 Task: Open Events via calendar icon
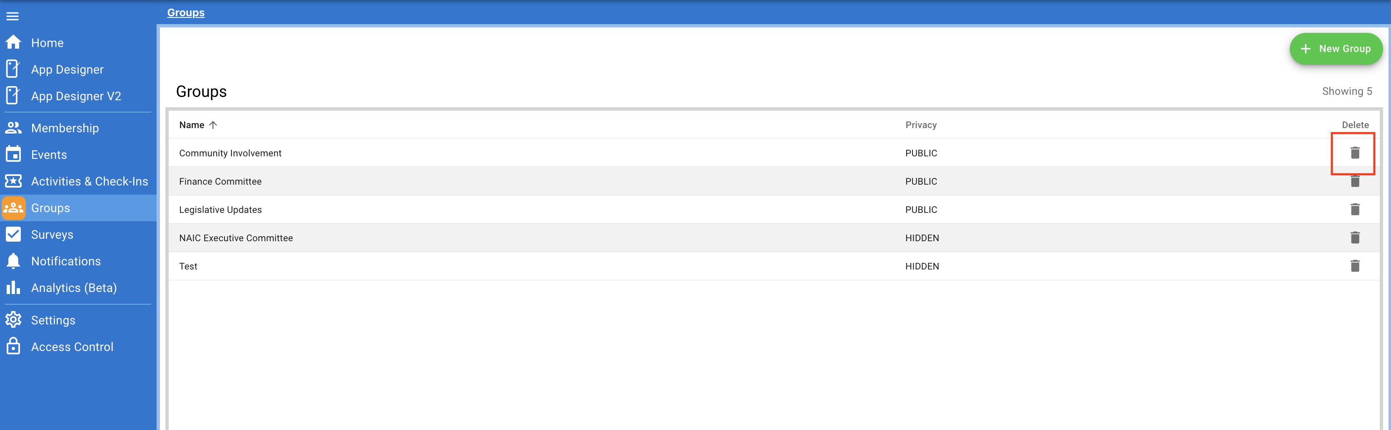point(13,154)
